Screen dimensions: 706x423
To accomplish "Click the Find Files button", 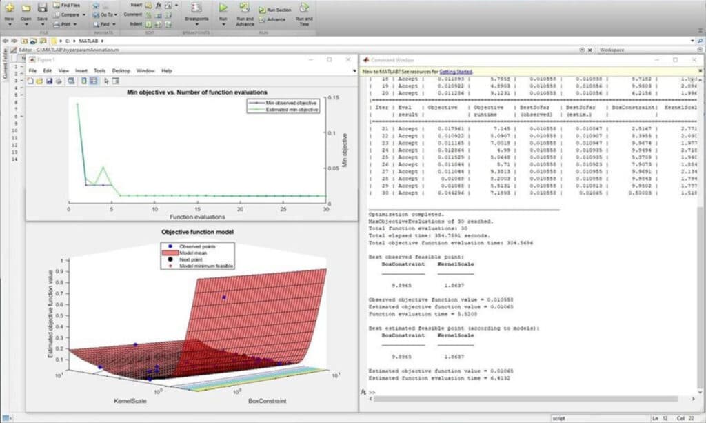I will [x=66, y=6].
